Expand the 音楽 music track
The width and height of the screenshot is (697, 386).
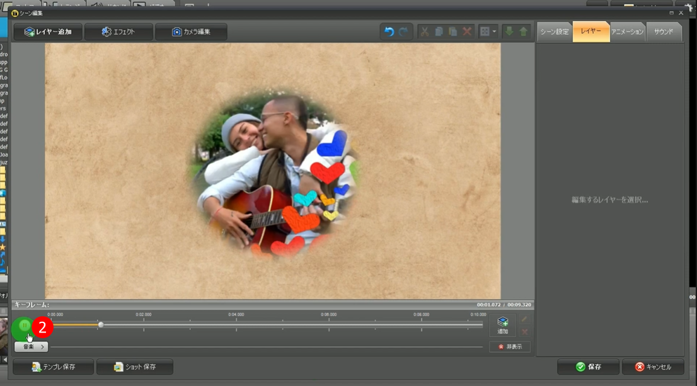(31, 347)
